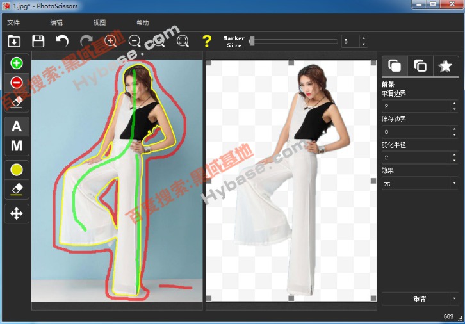Expand the arrow next to 重置
Viewport: 465px width, 324px height.
click(x=454, y=299)
